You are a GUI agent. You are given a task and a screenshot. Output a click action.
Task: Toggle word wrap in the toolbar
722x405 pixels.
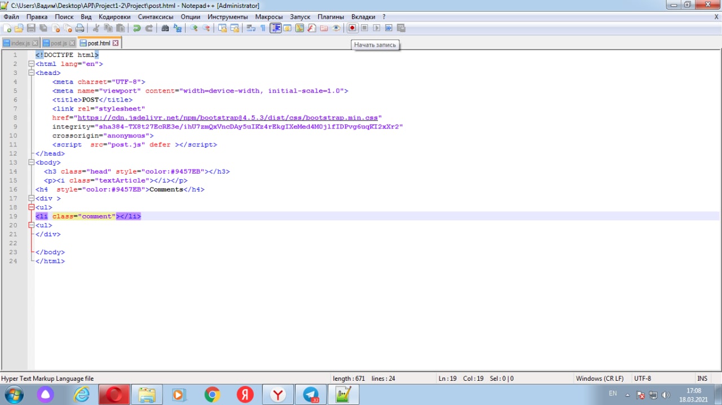pyautogui.click(x=250, y=28)
